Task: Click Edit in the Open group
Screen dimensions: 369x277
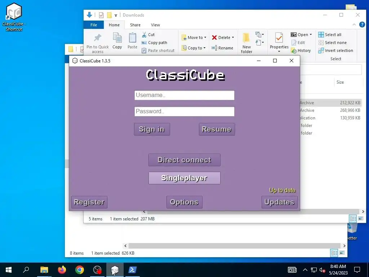Action: point(298,43)
